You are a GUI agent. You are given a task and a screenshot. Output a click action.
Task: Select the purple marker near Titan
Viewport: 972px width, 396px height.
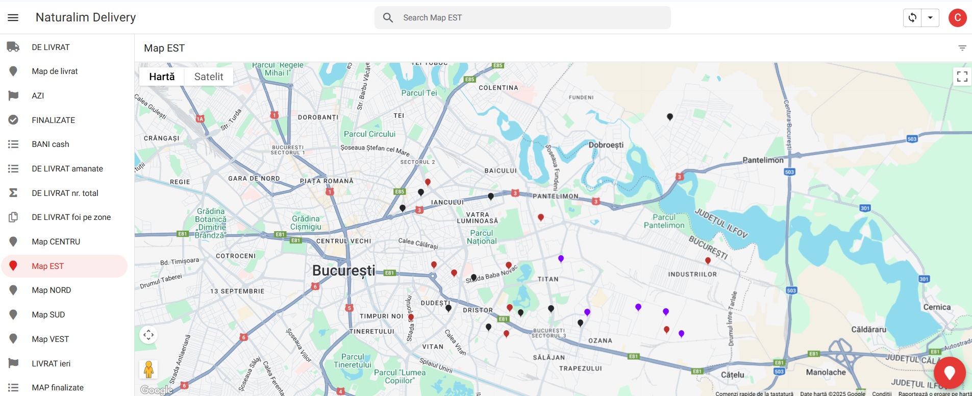561,259
